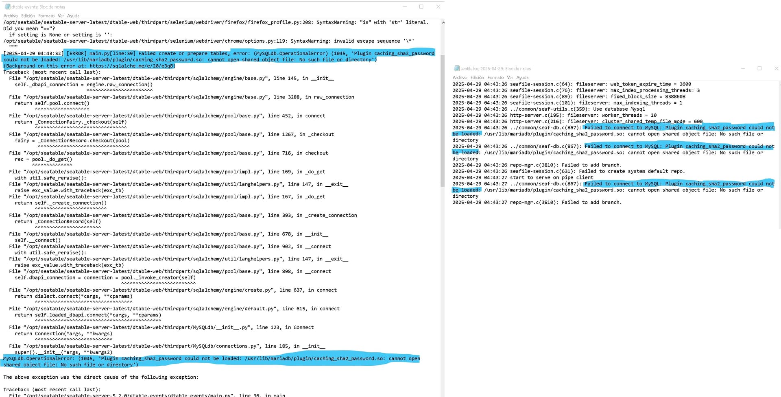Open Ver menu in seafile.log window
The image size is (781, 397).
(x=510, y=78)
